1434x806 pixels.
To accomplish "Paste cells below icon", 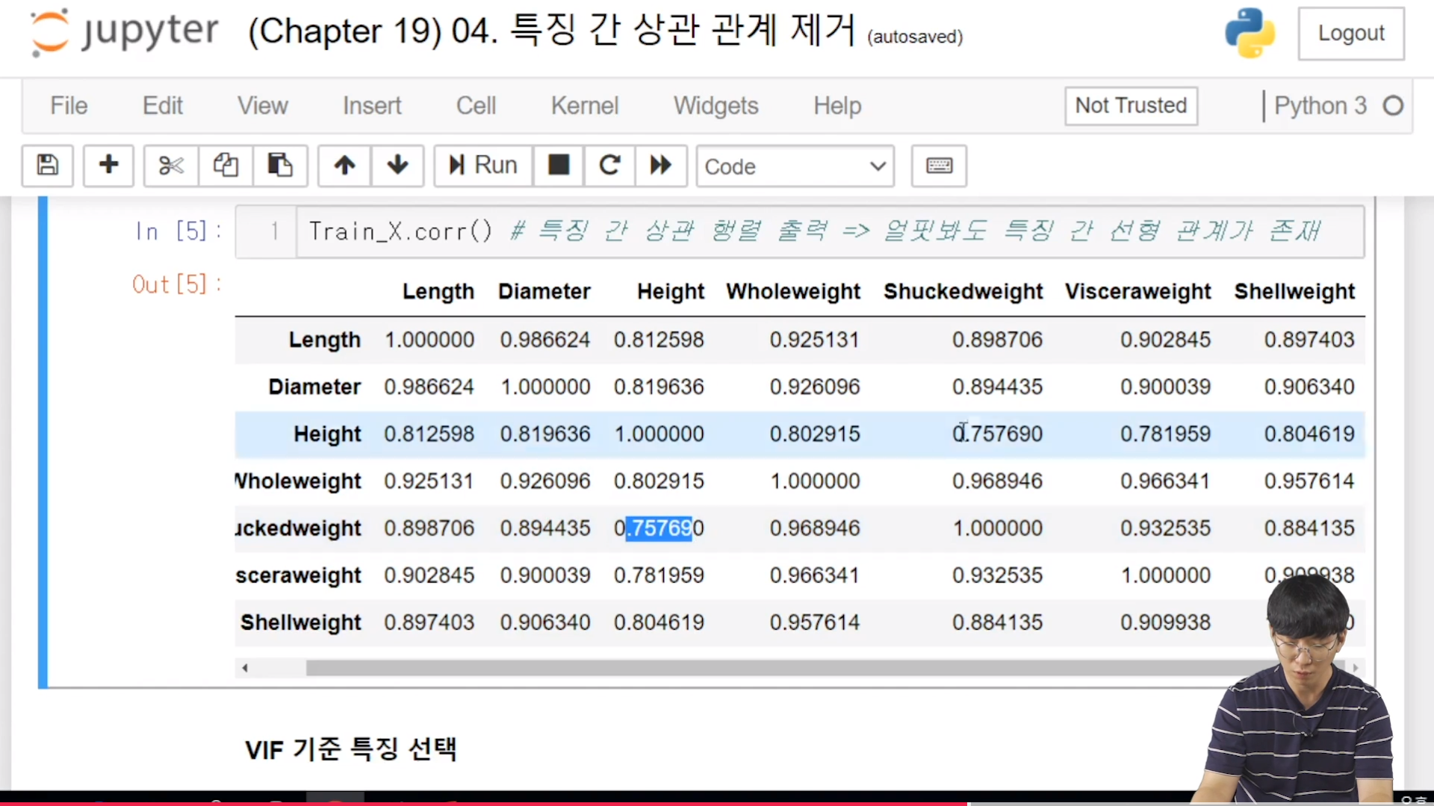I will [x=280, y=165].
